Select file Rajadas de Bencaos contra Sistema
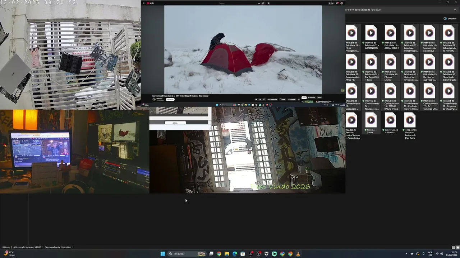The width and height of the screenshot is (460, 258). click(353, 125)
